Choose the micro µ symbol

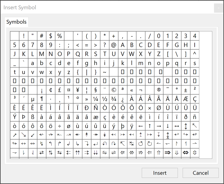click(32, 99)
